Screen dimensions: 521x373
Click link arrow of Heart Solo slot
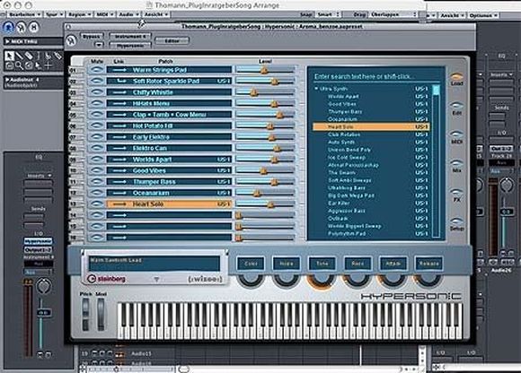point(119,204)
